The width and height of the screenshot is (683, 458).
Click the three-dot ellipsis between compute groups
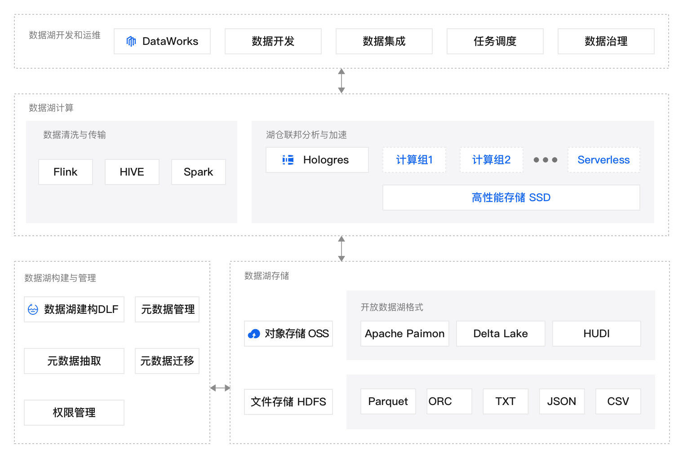545,160
